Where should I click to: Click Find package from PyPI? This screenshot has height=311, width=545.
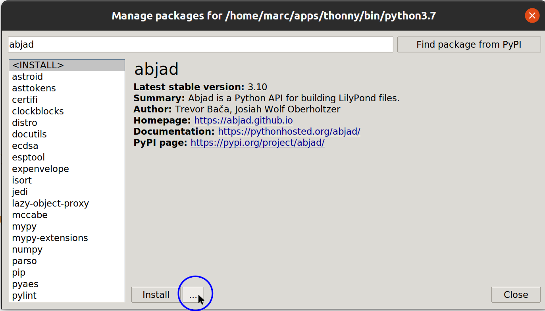tap(469, 44)
